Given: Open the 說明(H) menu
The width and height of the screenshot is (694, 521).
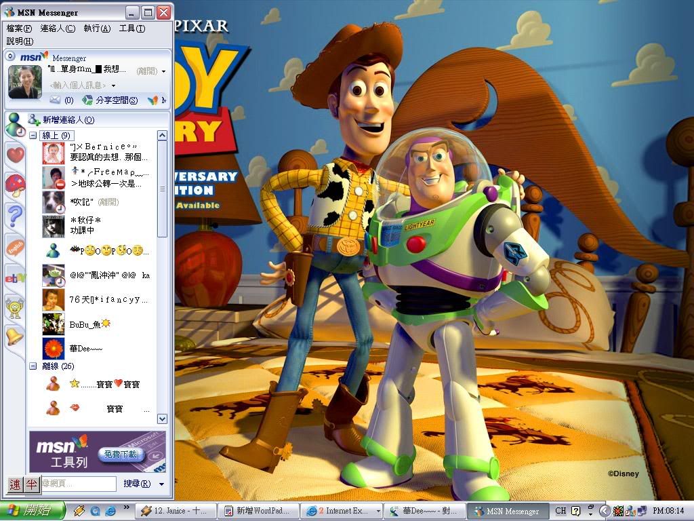Looking at the screenshot, I should pos(20,41).
